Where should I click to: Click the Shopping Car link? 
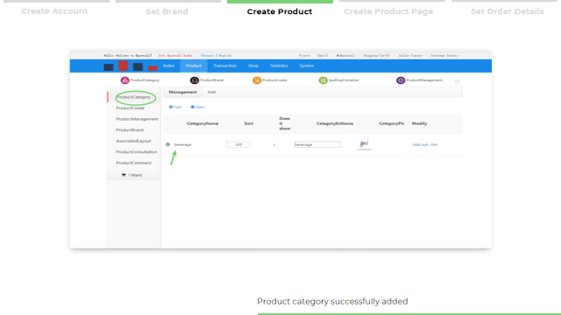[x=376, y=56]
